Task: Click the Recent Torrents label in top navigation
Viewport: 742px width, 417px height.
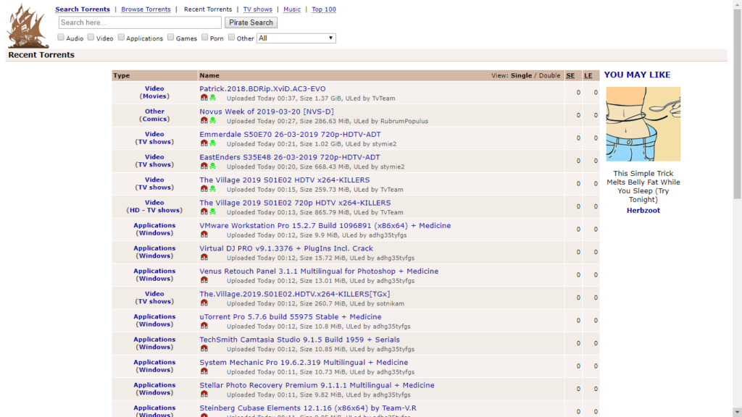Action: (x=208, y=9)
